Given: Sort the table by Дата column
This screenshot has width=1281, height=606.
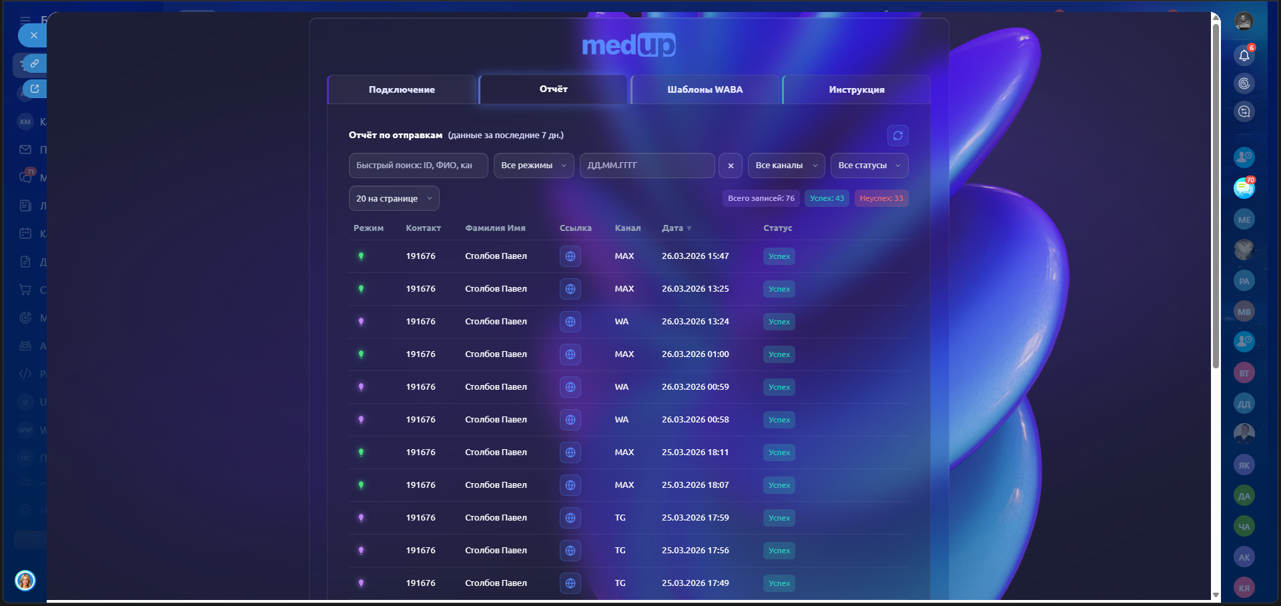Looking at the screenshot, I should (677, 228).
